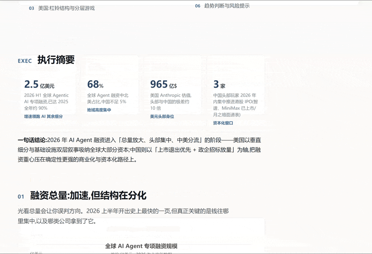This screenshot has height=254, width=372.
Task: Click the 06 section number in contents
Action: point(198,6)
